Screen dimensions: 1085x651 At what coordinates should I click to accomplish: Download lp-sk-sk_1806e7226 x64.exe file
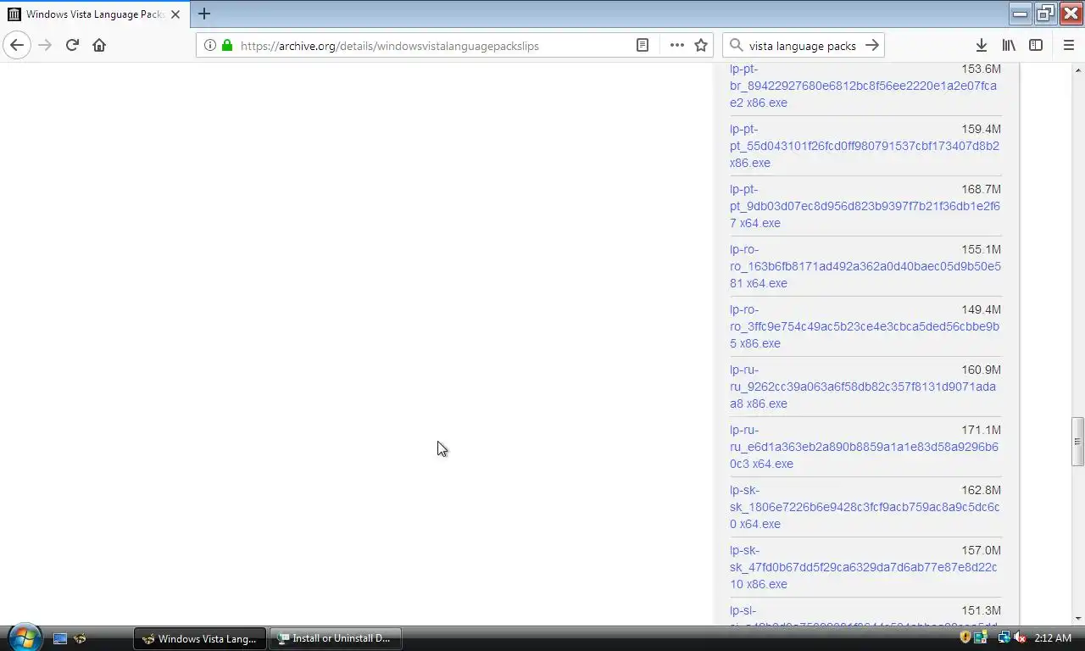(x=865, y=507)
